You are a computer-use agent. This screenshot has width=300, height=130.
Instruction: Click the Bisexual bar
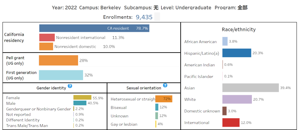[157, 107]
